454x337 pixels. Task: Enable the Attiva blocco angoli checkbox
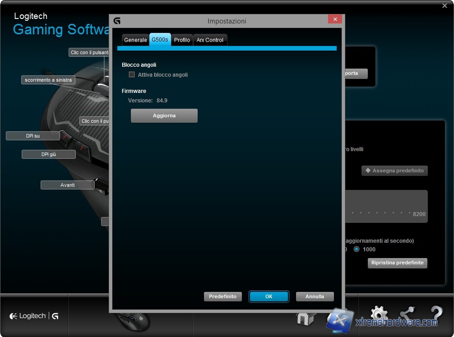click(132, 75)
